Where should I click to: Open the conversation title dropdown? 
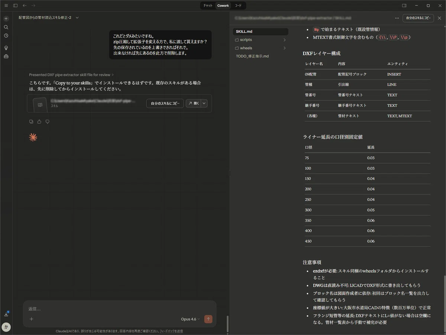(x=77, y=17)
